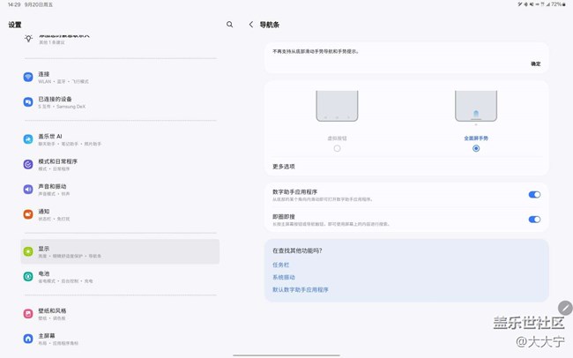
Task: Disable the 即圈即搜 (Circle to Search) switch
Action: pyautogui.click(x=534, y=220)
